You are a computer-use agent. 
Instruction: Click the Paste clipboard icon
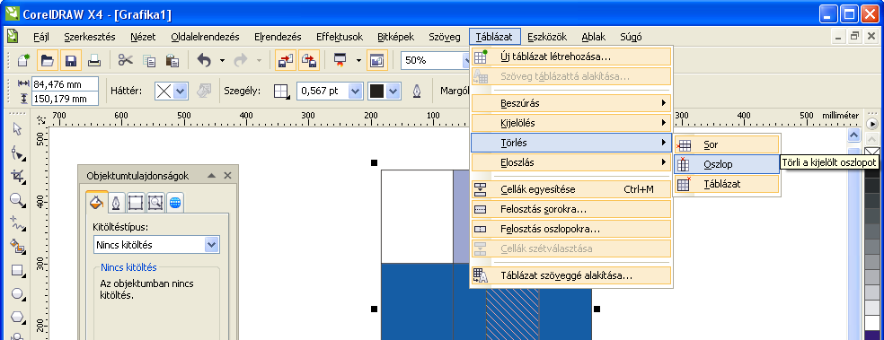click(x=172, y=60)
